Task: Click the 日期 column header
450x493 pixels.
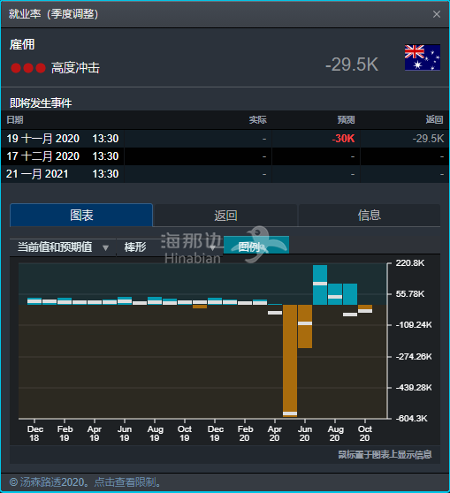Action: pos(15,120)
